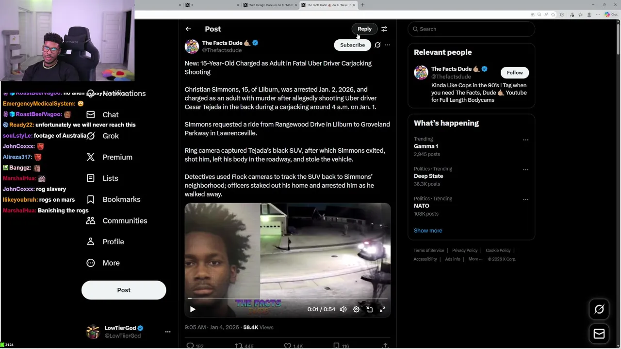Open the browser profile icon in the toolbar

point(589,15)
